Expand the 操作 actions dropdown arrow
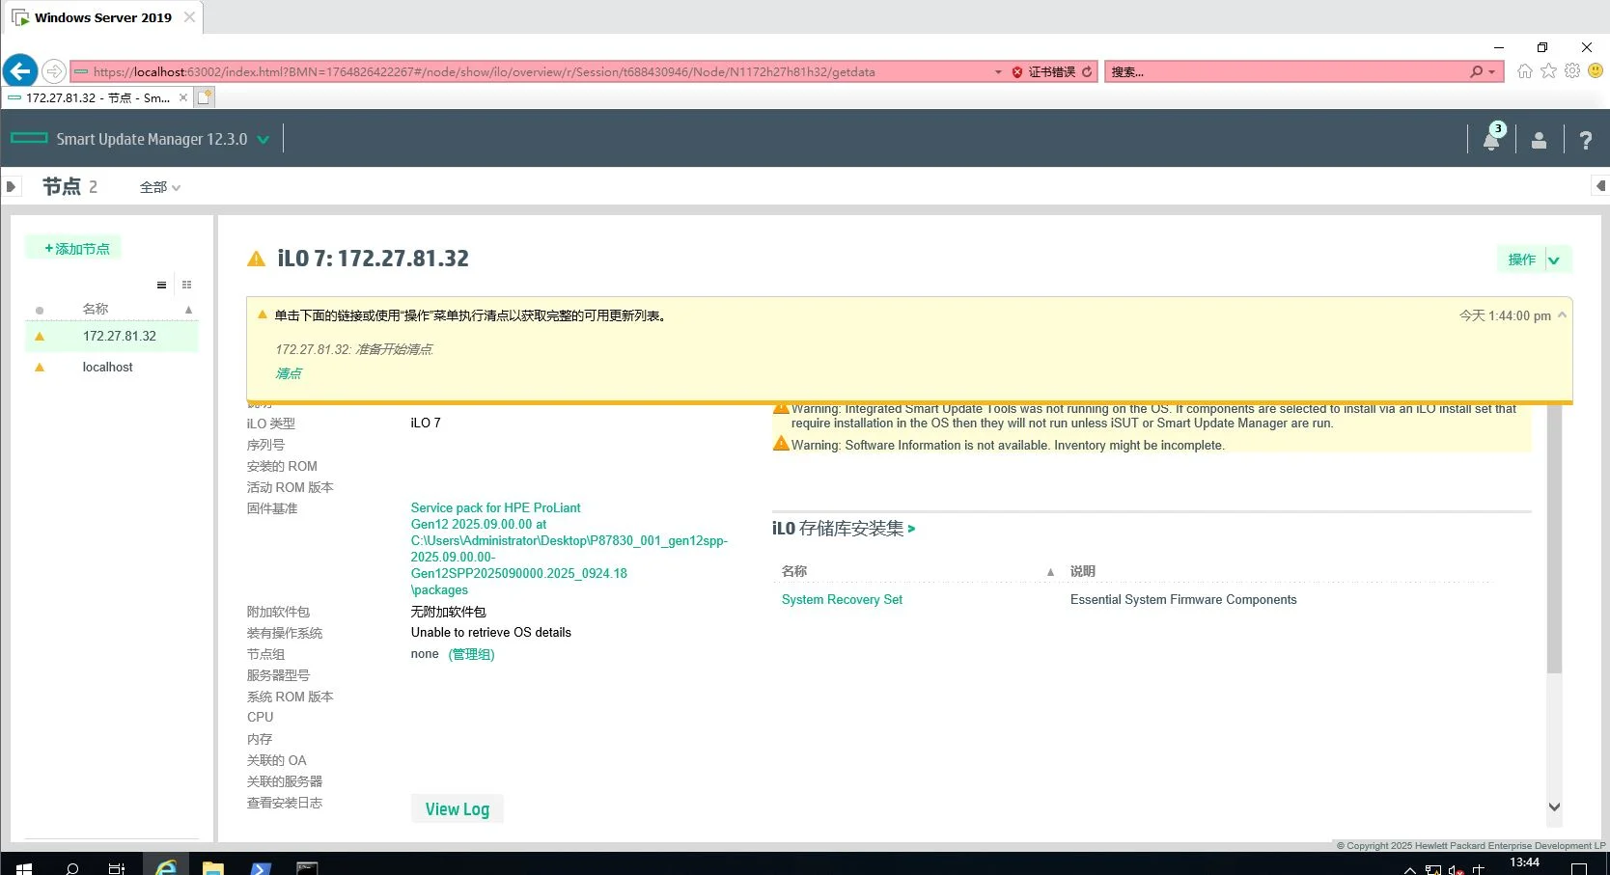This screenshot has width=1610, height=875. [x=1554, y=260]
